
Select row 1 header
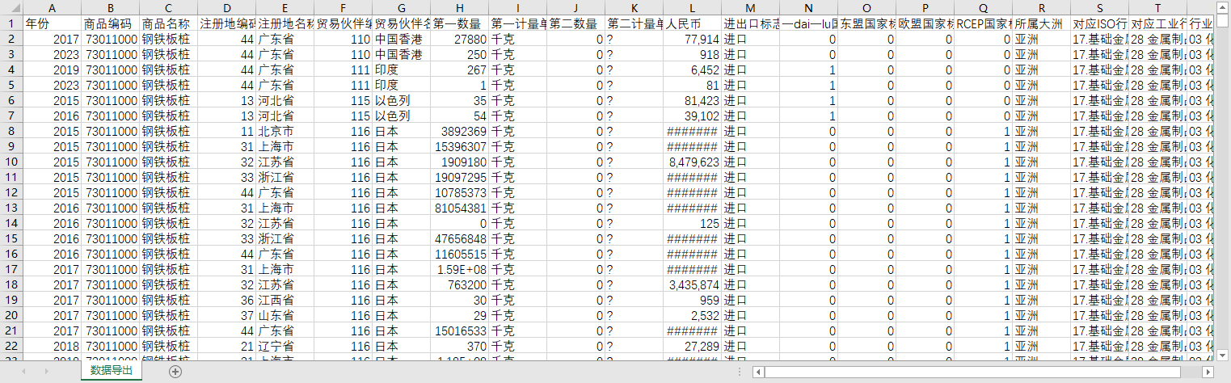11,23
